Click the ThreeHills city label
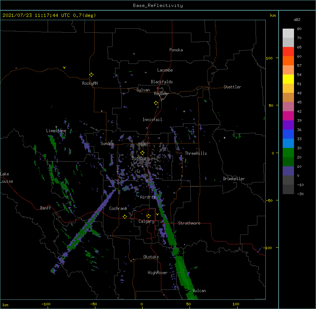 tap(196, 153)
